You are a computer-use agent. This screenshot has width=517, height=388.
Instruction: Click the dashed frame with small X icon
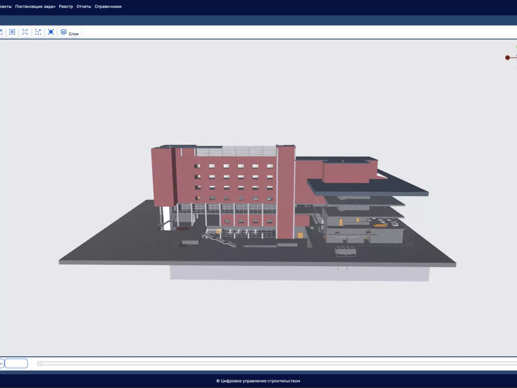(38, 32)
